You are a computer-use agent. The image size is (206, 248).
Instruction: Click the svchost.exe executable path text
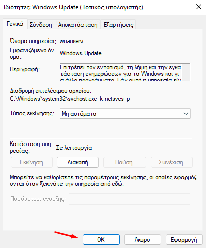(x=70, y=99)
